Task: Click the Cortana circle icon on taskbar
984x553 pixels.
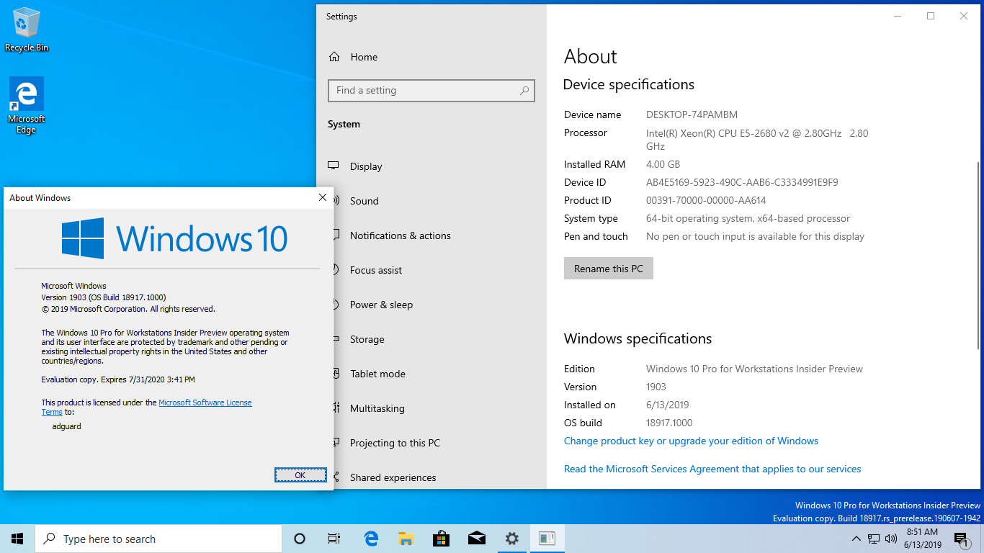Action: pos(300,539)
